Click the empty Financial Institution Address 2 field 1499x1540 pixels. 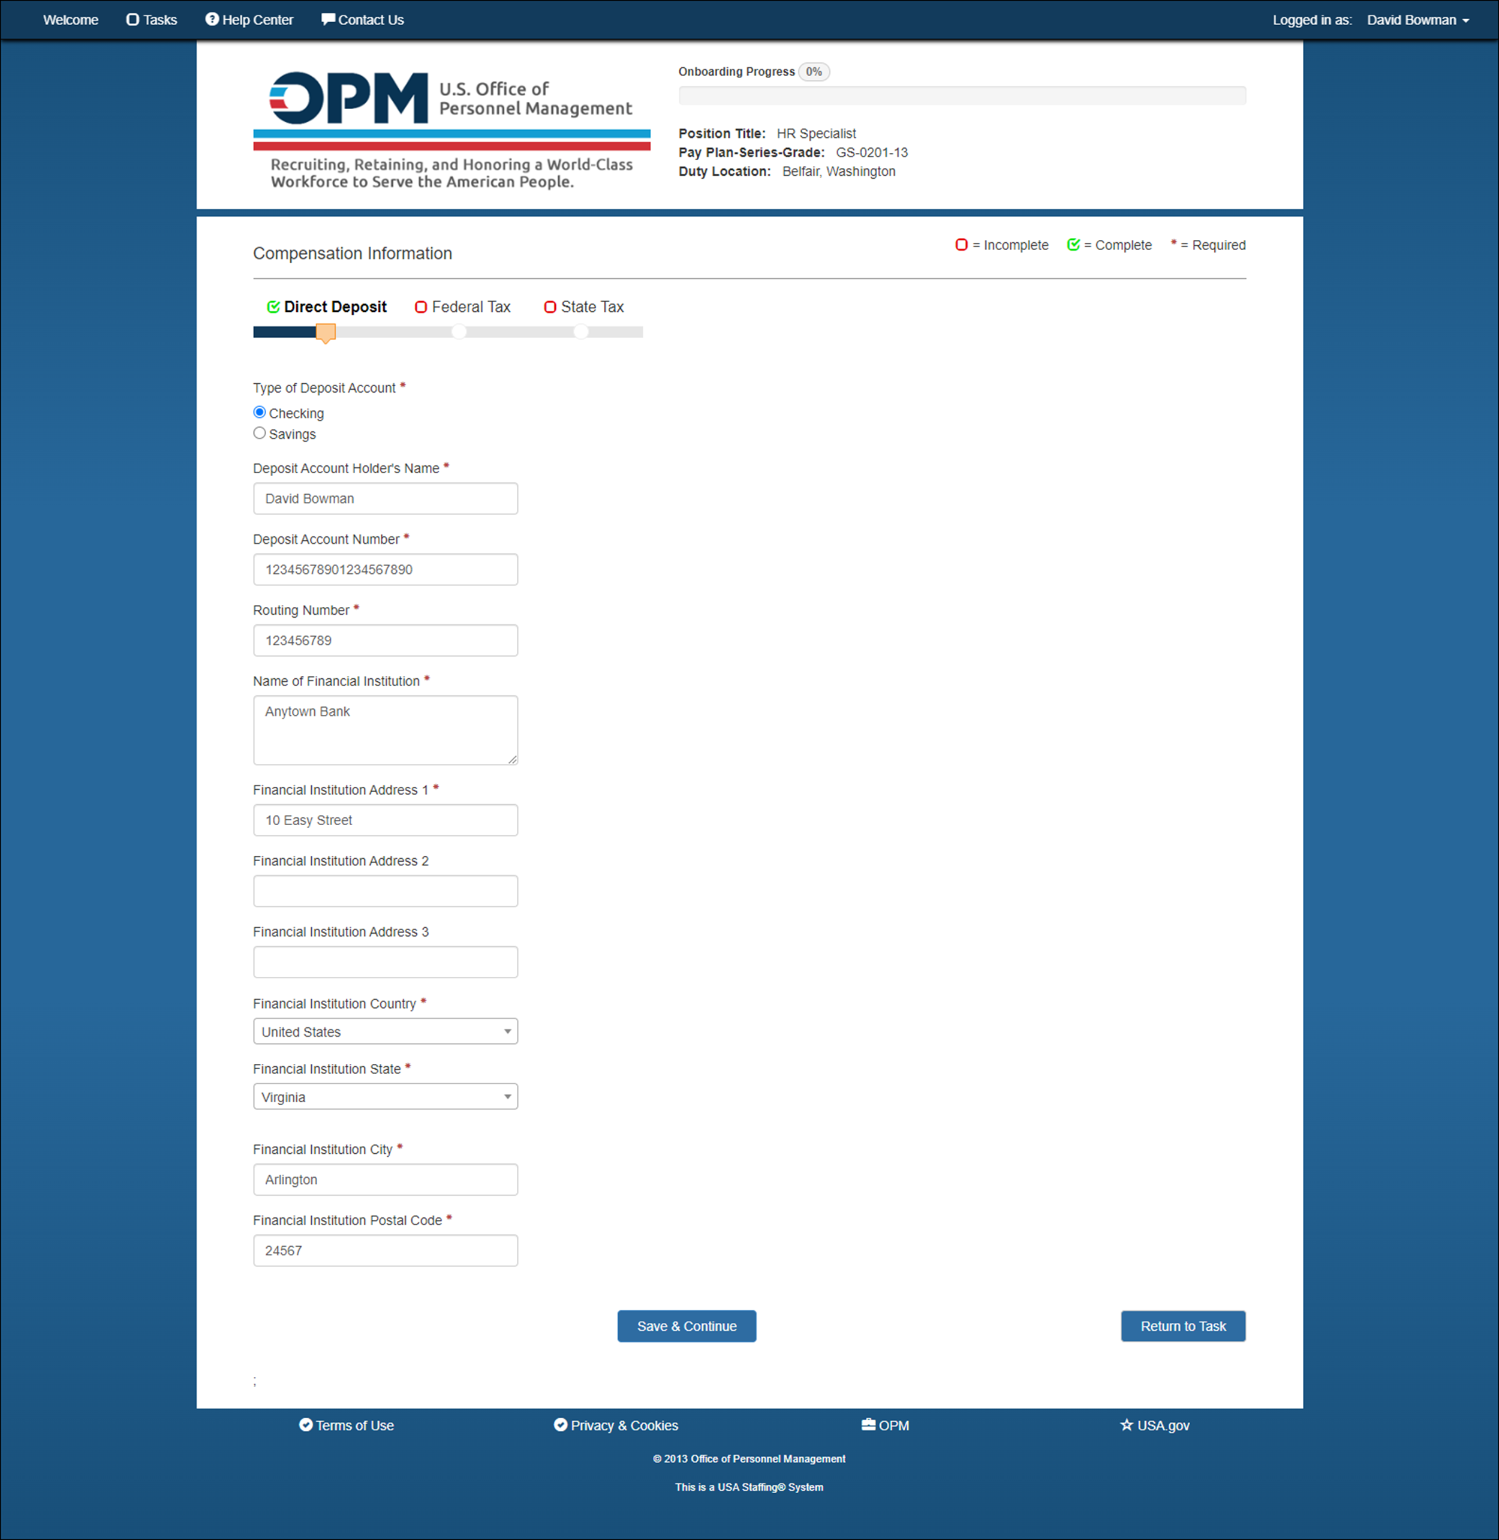385,891
